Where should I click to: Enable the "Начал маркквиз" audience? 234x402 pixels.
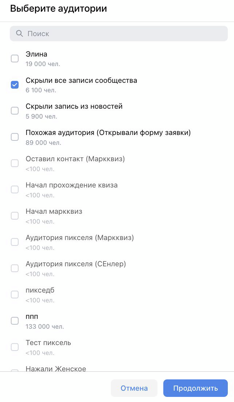pos(15,216)
